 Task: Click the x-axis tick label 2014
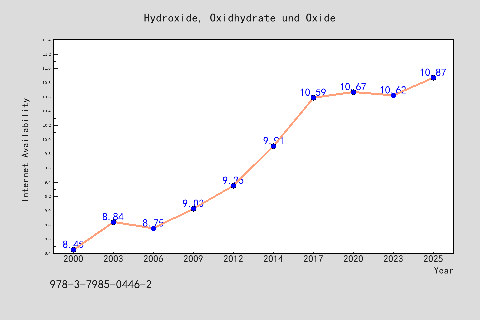(273, 259)
